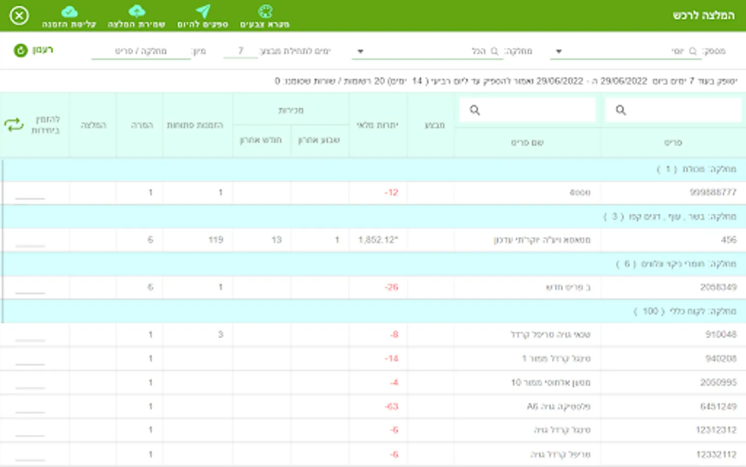Viewport: 746px width, 467px height.
Task: Click the green refresh (רענן) button
Action: click(x=34, y=50)
